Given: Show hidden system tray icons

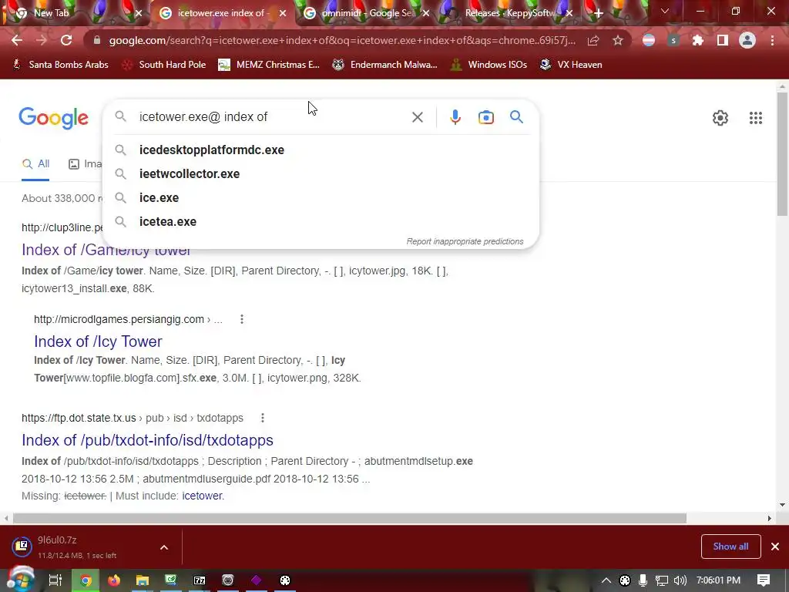Looking at the screenshot, I should click(x=606, y=580).
